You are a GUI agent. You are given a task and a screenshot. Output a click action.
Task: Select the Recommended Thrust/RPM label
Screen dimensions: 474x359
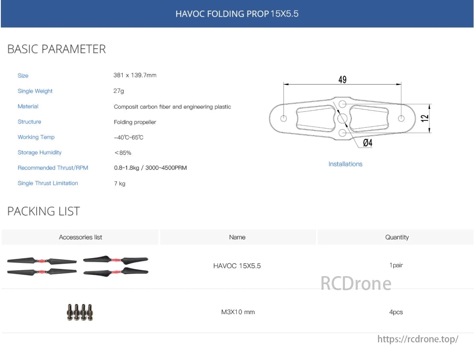[x=53, y=168]
